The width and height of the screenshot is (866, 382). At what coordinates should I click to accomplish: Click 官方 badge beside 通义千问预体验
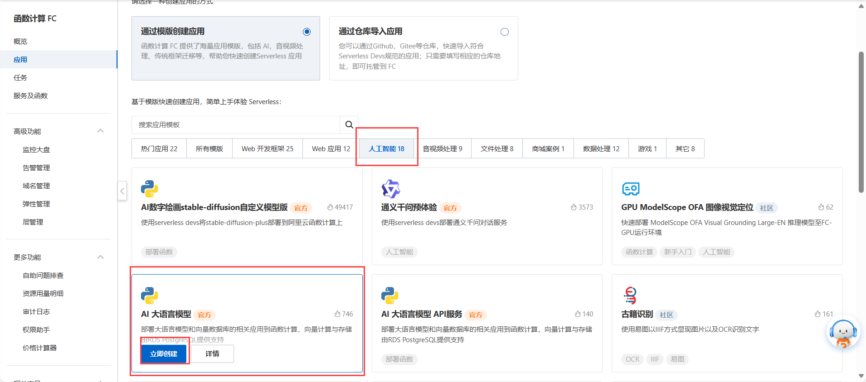click(450, 208)
